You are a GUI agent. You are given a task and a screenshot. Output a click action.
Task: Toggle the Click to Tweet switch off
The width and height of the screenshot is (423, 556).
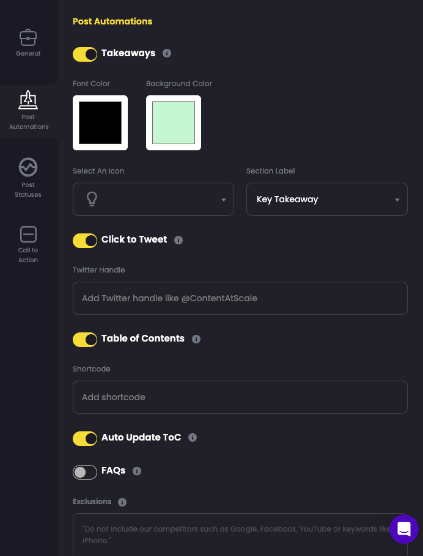click(85, 241)
